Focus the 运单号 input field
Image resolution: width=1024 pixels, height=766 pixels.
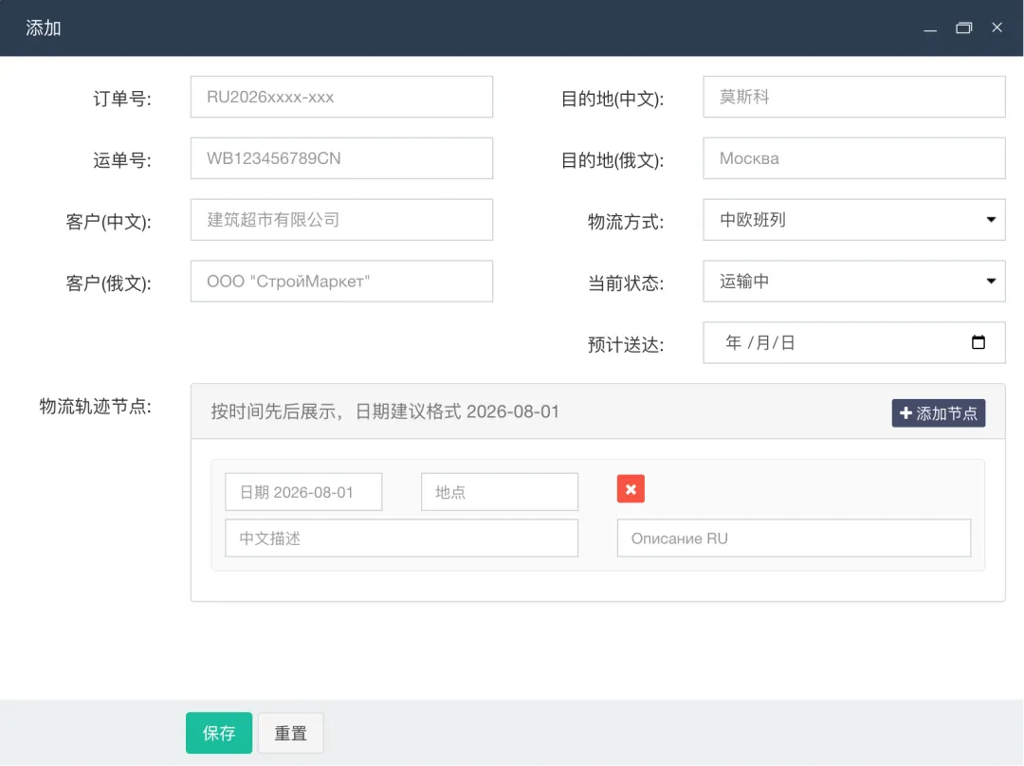[x=341, y=158]
